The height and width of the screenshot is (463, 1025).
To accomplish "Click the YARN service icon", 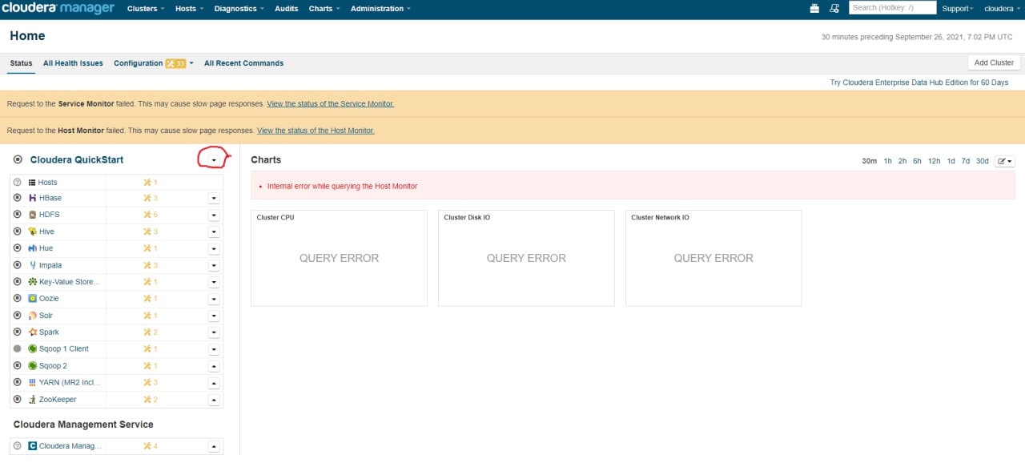I will (33, 383).
